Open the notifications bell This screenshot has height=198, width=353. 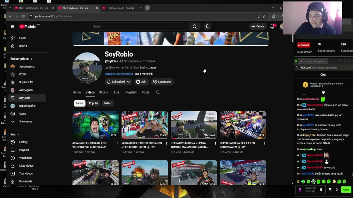click(x=272, y=26)
